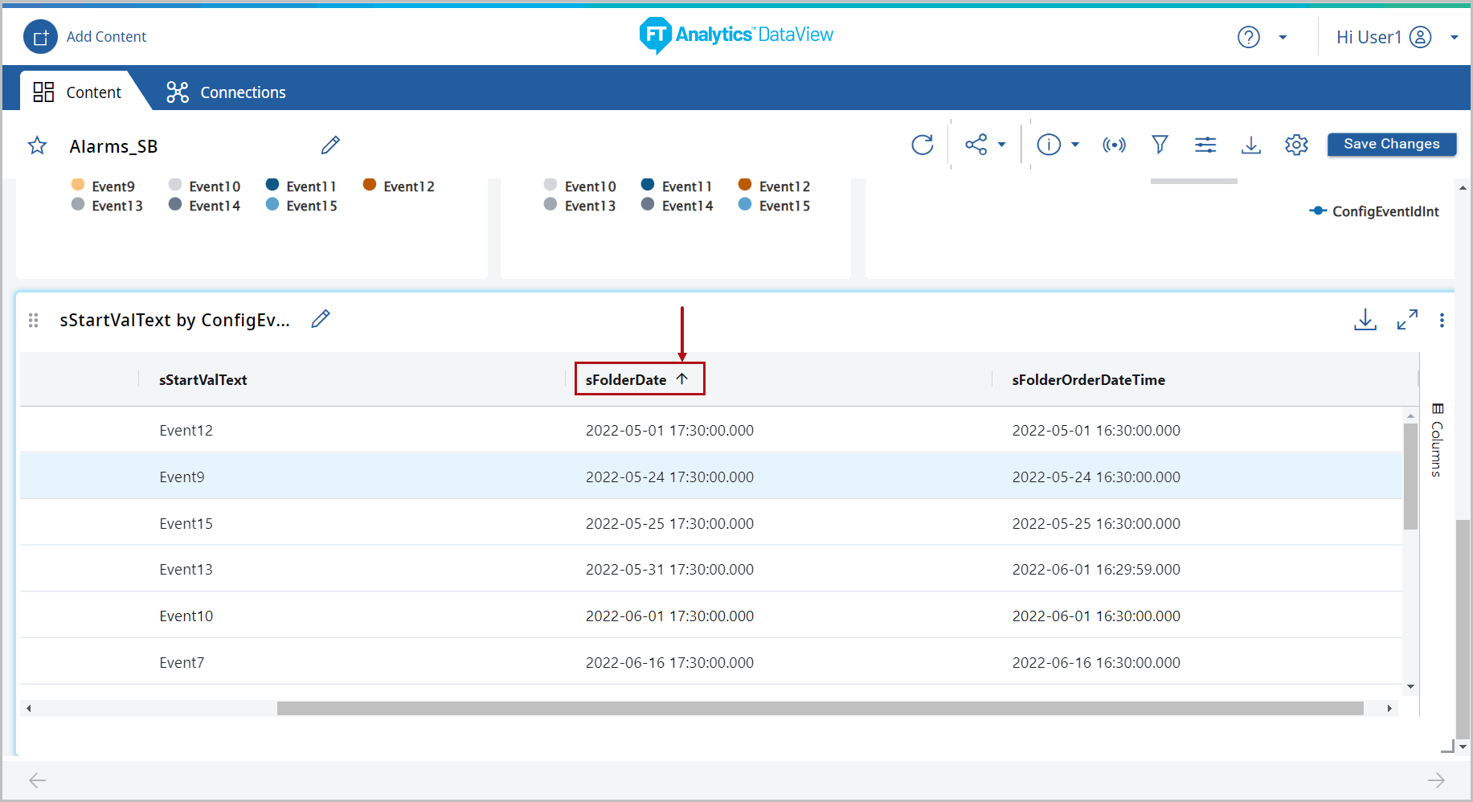Download the sStartValText table data

point(1365,320)
